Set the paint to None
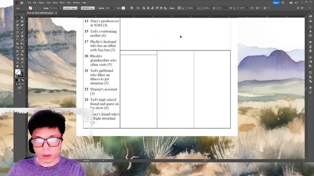The height and width of the screenshot is (176, 314). tap(23, 80)
